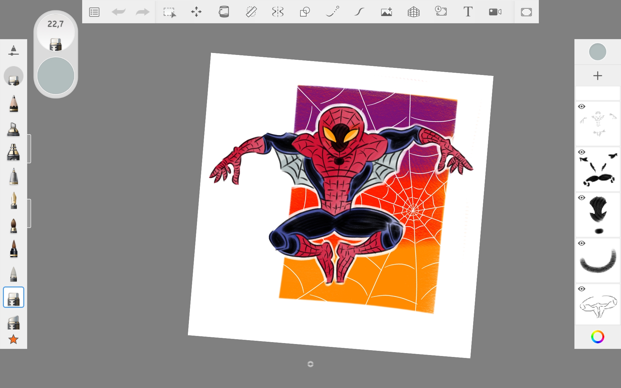Add text with the Text tool
The width and height of the screenshot is (621, 388).
tap(468, 12)
